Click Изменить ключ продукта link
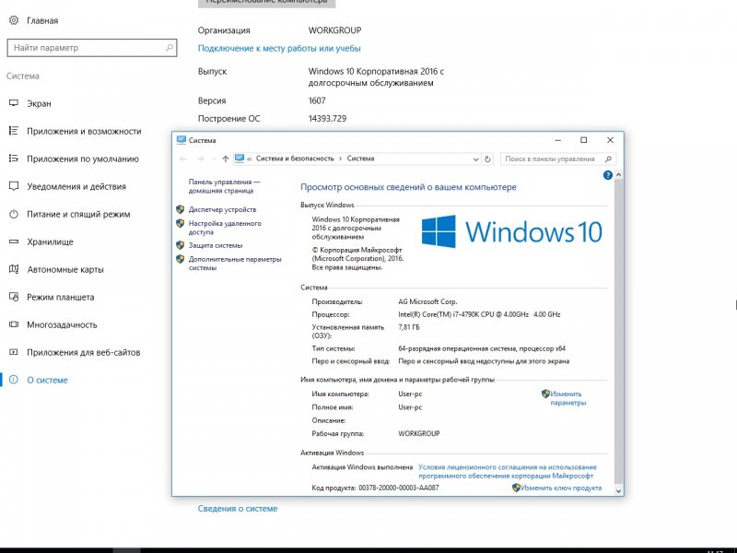 (x=561, y=488)
